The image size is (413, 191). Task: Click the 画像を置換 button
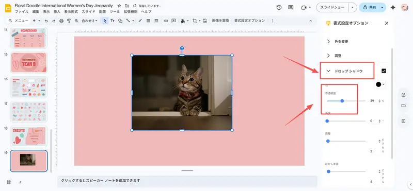220,21
